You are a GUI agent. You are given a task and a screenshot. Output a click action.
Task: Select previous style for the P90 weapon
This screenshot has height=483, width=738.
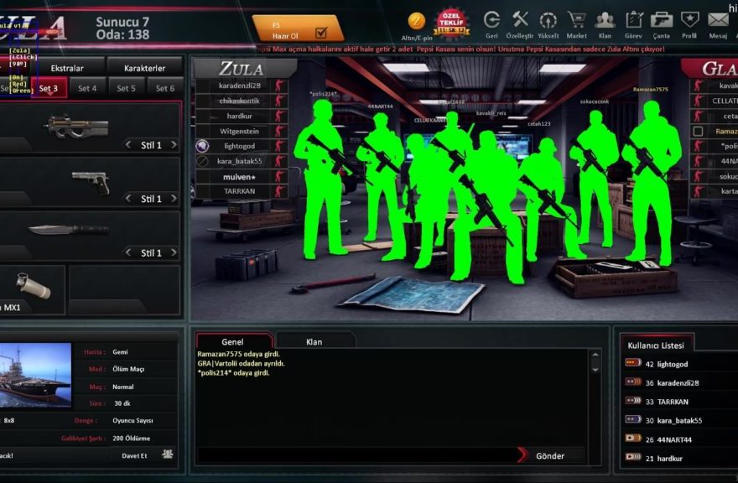pyautogui.click(x=128, y=145)
